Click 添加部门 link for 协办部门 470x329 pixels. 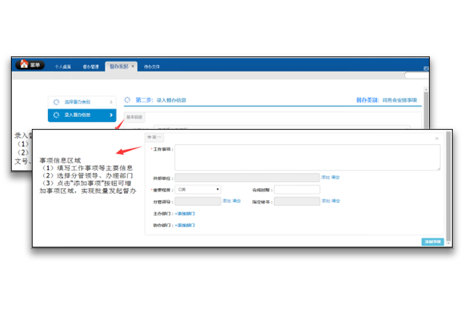pos(185,225)
